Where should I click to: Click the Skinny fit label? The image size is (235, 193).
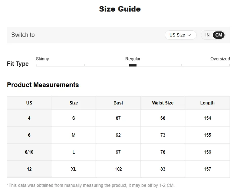[x=42, y=59]
